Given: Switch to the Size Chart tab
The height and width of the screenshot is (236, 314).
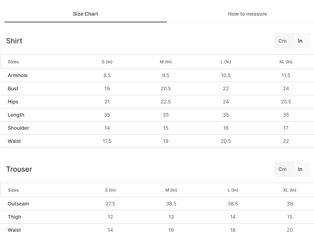Looking at the screenshot, I should click(85, 14).
